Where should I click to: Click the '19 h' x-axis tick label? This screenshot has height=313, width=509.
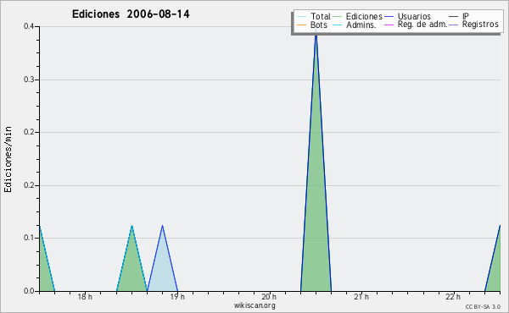point(177,296)
